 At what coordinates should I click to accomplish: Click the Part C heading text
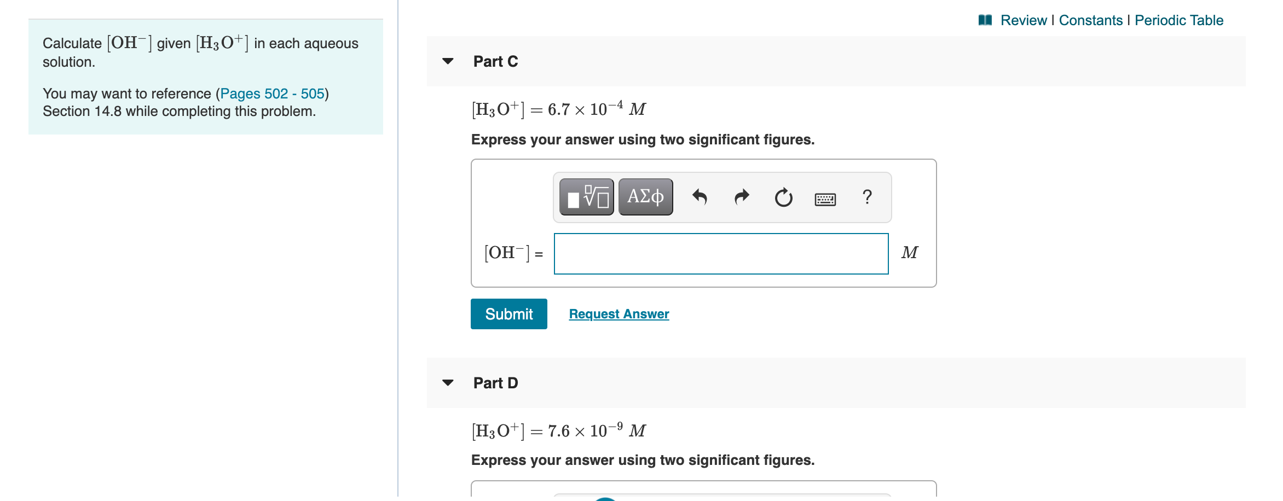click(495, 61)
